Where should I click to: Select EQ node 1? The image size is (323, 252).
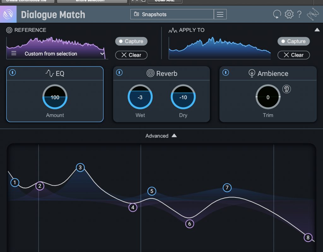tap(15, 182)
